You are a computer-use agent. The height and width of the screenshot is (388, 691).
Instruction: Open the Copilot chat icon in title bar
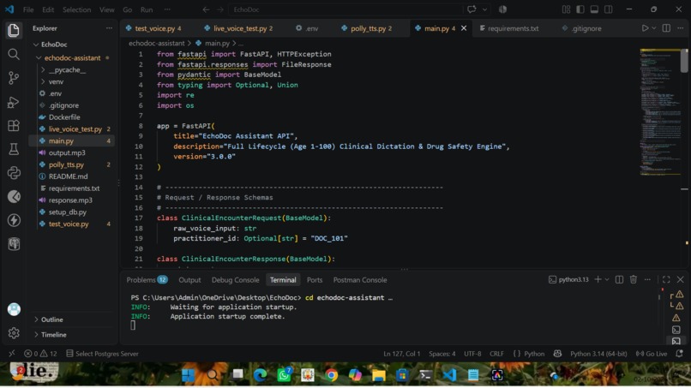coord(472,9)
